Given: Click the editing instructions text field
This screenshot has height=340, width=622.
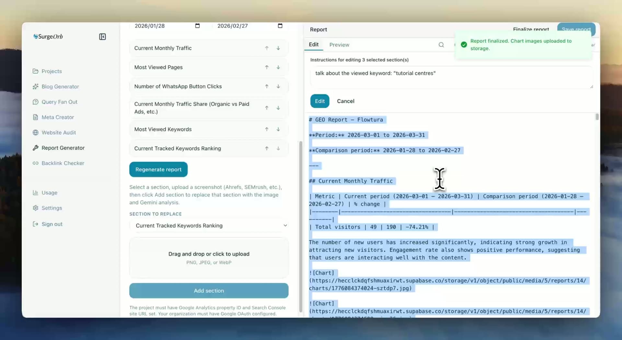Looking at the screenshot, I should click(x=451, y=77).
